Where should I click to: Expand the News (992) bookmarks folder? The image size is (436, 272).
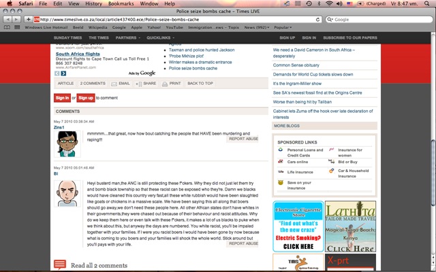point(257,27)
